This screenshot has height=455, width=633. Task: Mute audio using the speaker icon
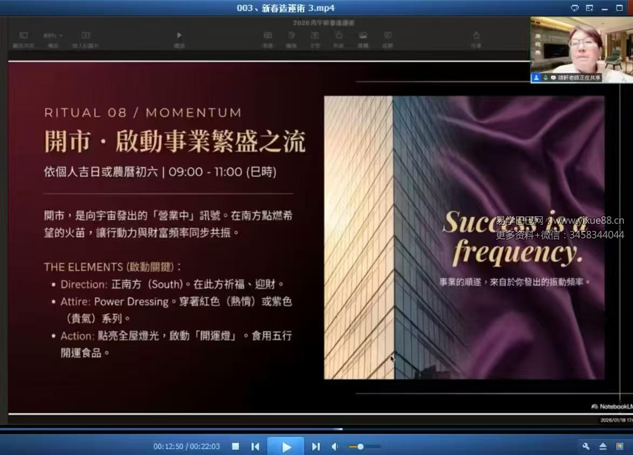[x=335, y=446]
